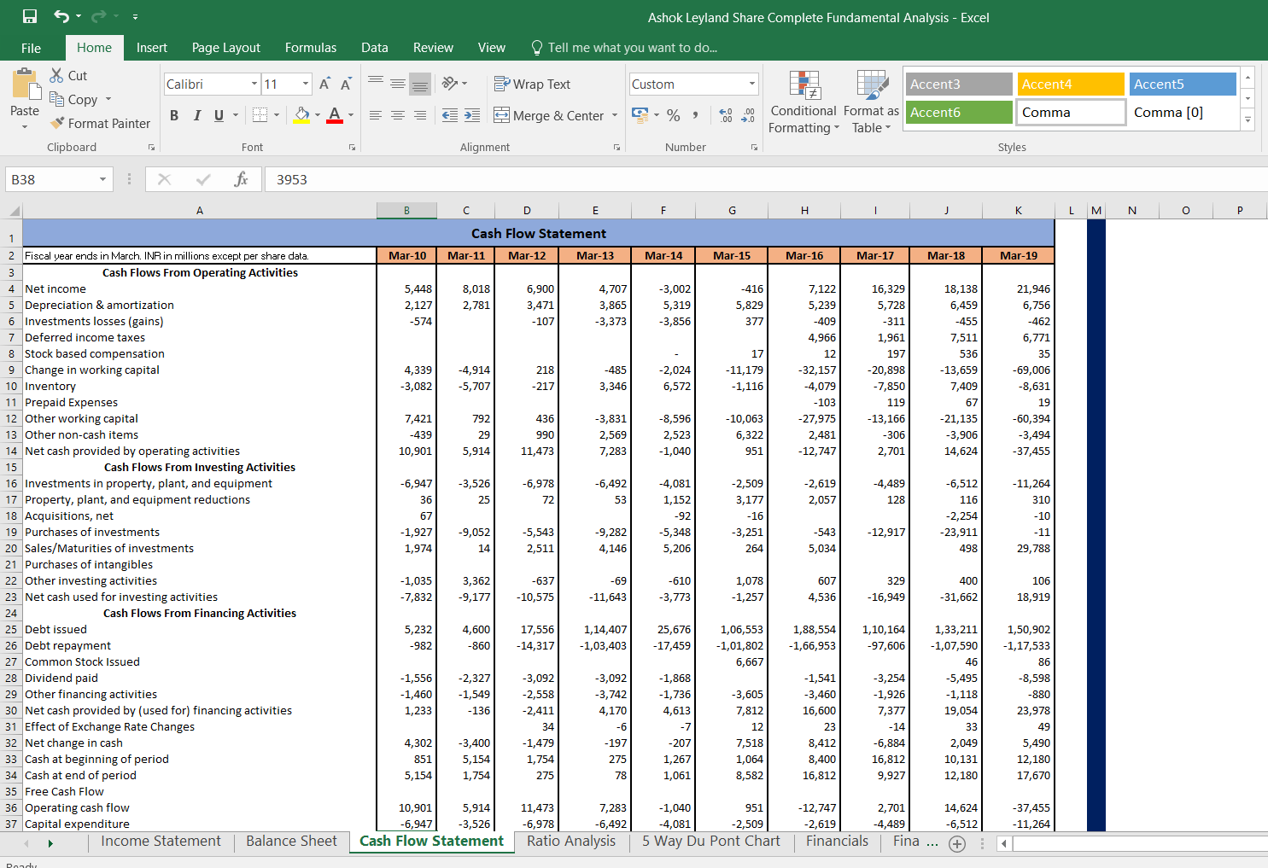
Task: Apply Comma Style icon
Action: pyautogui.click(x=695, y=115)
